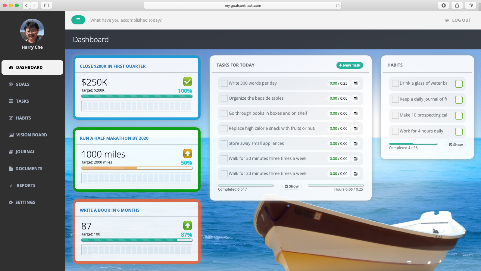Click progress bar of Run a Half Marathon goal
This screenshot has width=481, height=271.
tap(137, 168)
